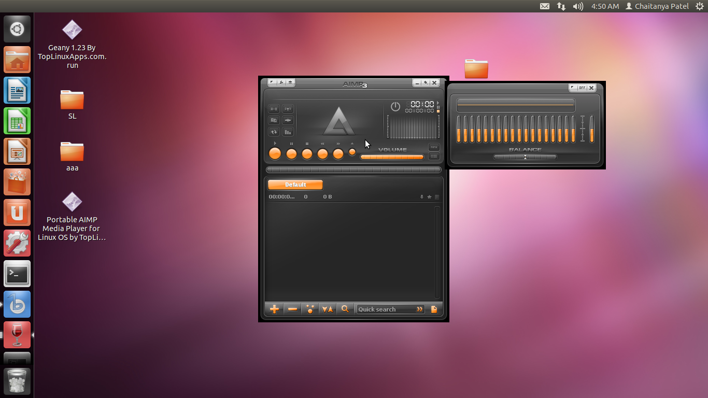Adjust the first equalizer band slider
The image size is (708, 398).
(459, 129)
